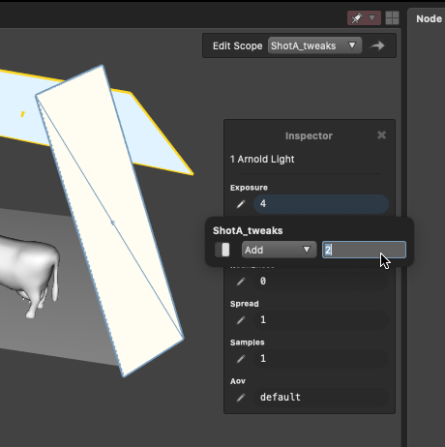Viewport: 445px width, 447px height.
Task: Open the Add mode dropdown
Action: [x=279, y=250]
